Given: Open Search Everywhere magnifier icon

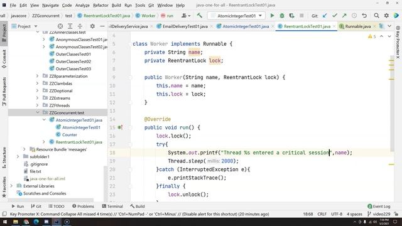Looking at the screenshot, I should click(376, 16).
